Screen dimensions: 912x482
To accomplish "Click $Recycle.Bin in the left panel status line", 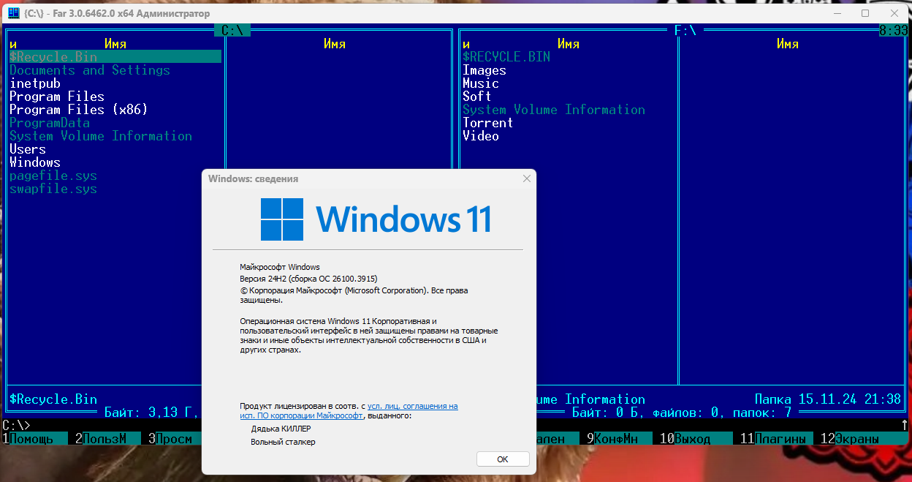I will click(x=53, y=399).
